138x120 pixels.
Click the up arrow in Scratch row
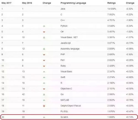coord(44,117)
